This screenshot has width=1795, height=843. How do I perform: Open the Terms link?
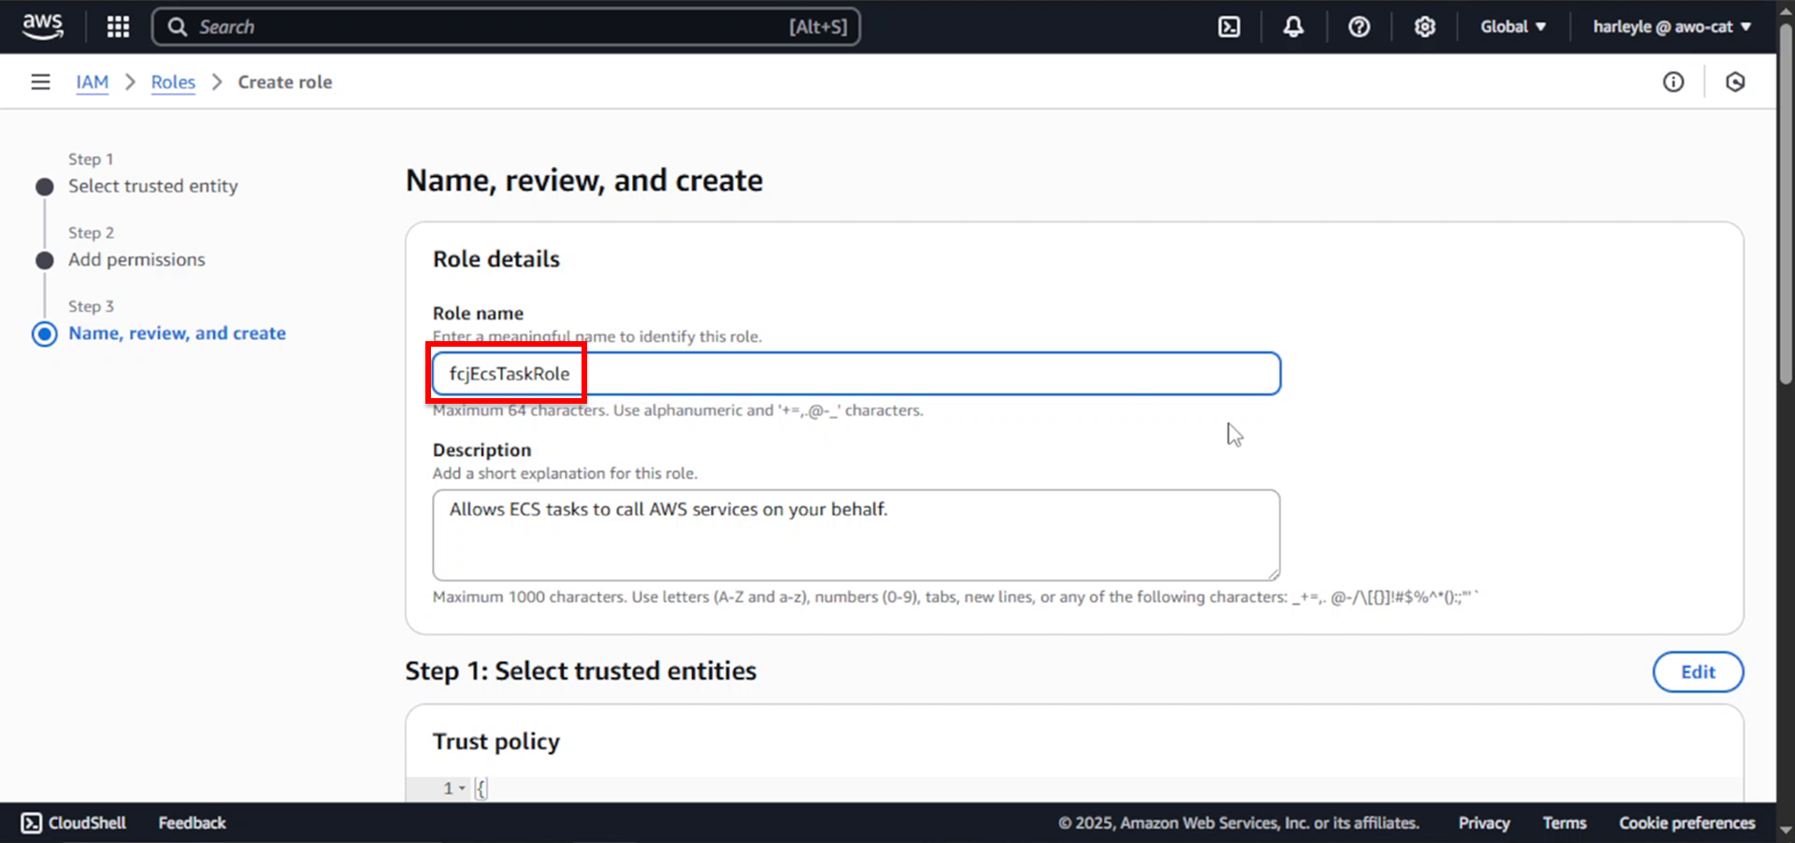click(1564, 822)
